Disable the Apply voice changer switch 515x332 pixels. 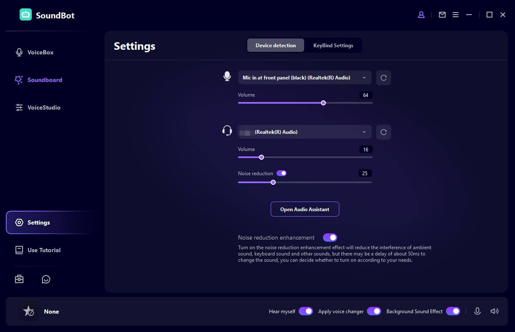tap(374, 311)
